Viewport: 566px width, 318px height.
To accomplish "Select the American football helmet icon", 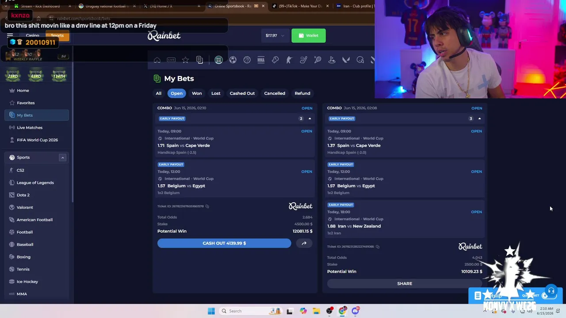I will click(360, 60).
